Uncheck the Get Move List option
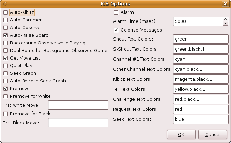The height and width of the screenshot is (143, 231). (6, 58)
